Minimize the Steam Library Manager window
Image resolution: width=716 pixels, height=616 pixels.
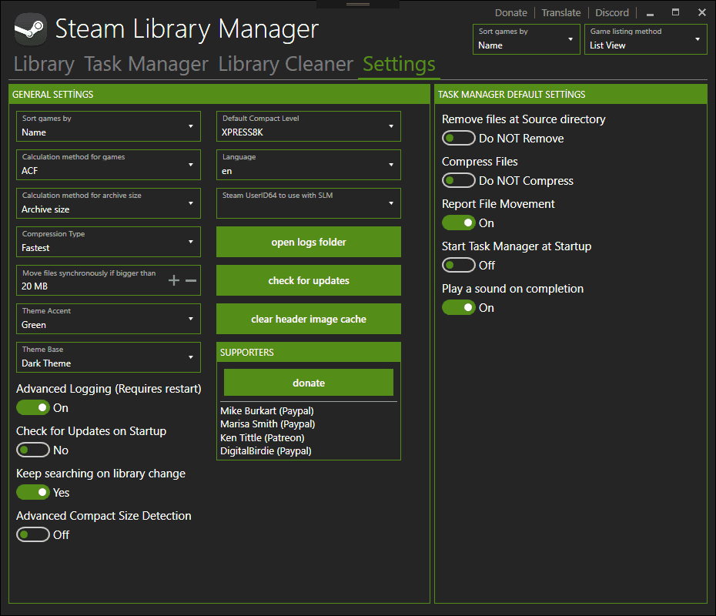tap(651, 13)
